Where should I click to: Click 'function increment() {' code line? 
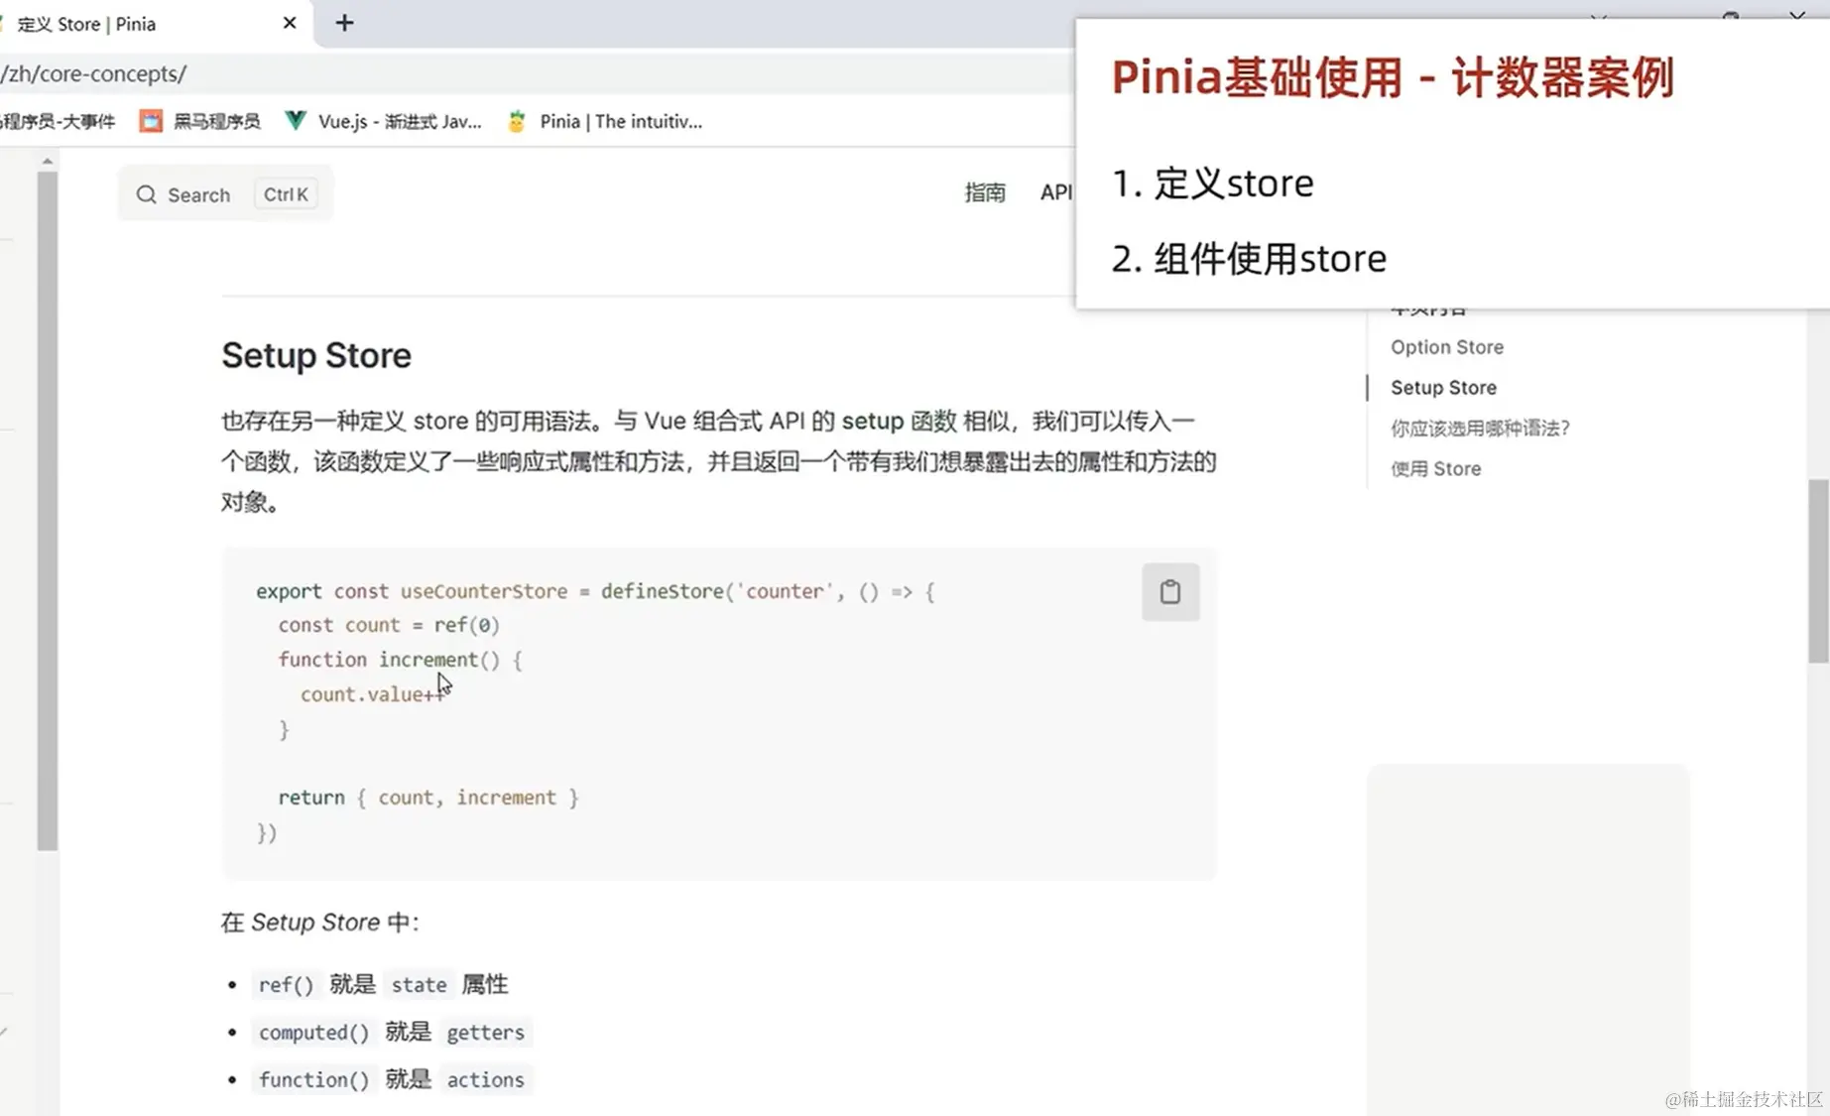point(400,660)
